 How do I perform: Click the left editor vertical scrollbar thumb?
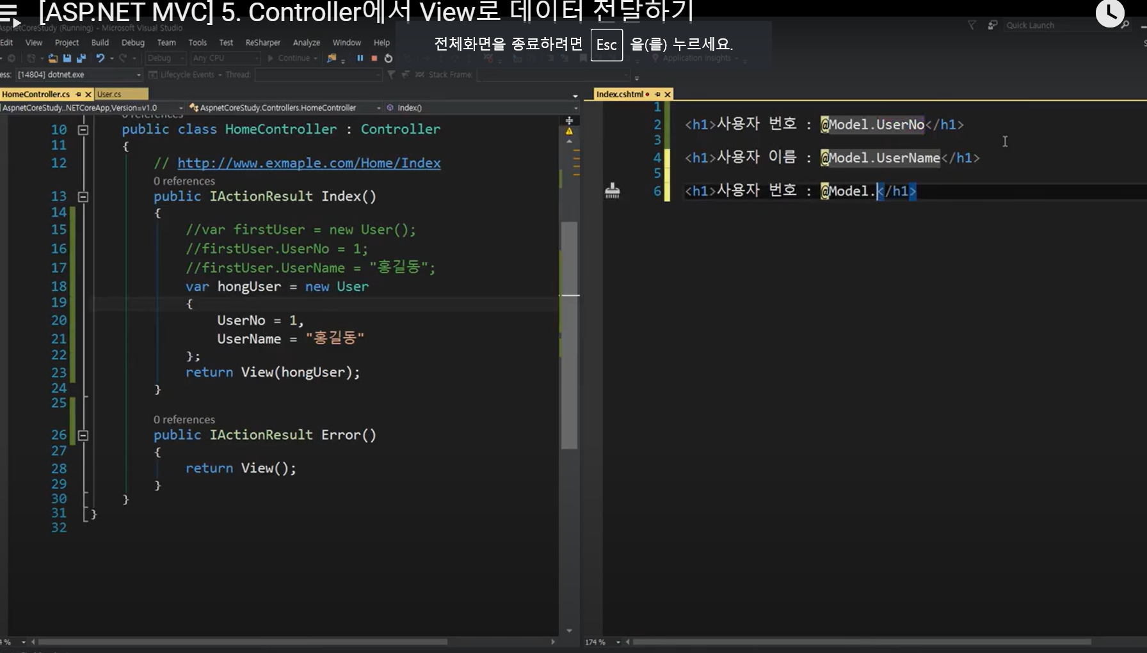coord(569,335)
